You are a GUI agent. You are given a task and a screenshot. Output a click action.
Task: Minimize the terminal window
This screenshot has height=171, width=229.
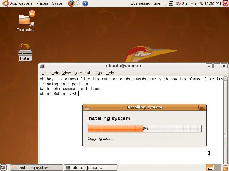pyautogui.click(x=209, y=66)
